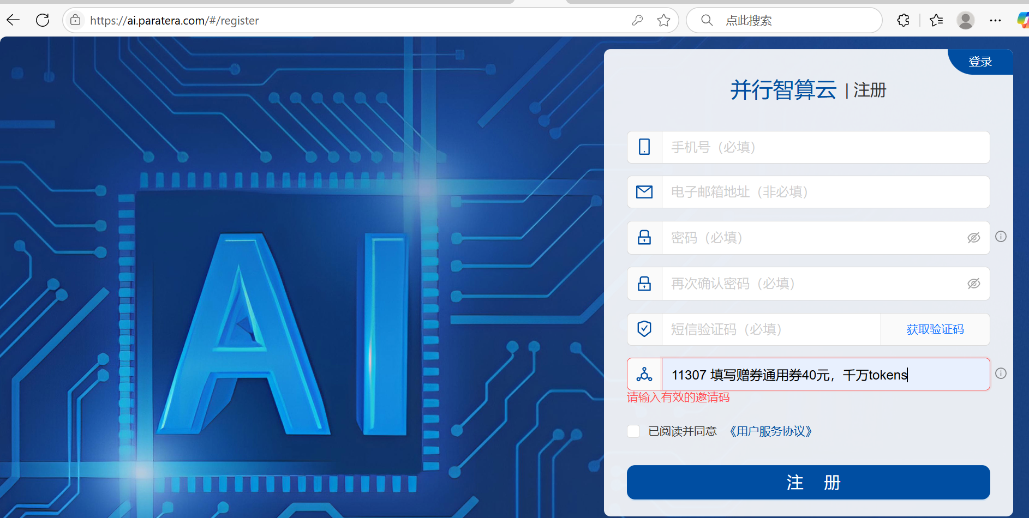Click the 已阅读并同意 label text
This screenshot has height=518, width=1029.
point(682,431)
